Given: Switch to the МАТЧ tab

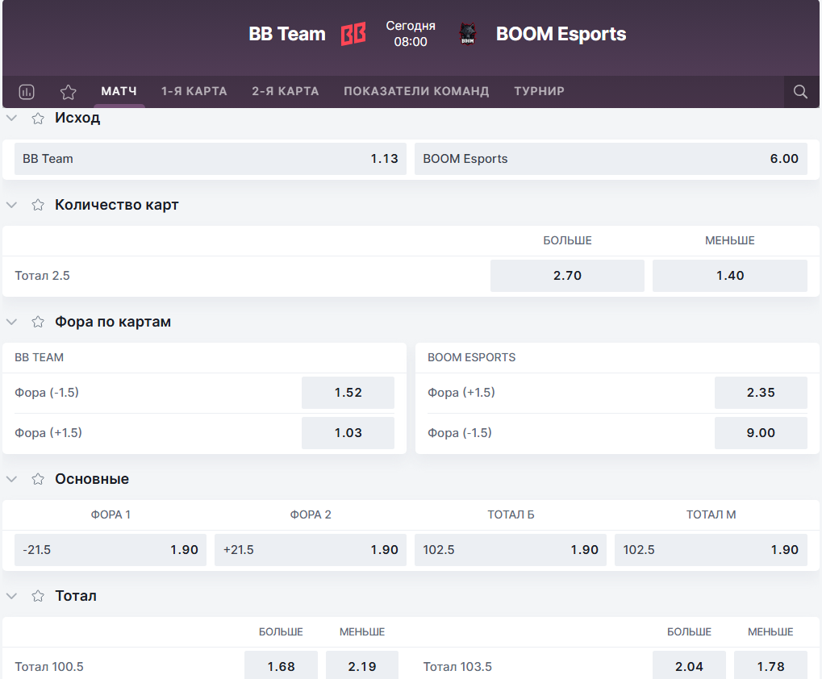Looking at the screenshot, I should coord(119,91).
